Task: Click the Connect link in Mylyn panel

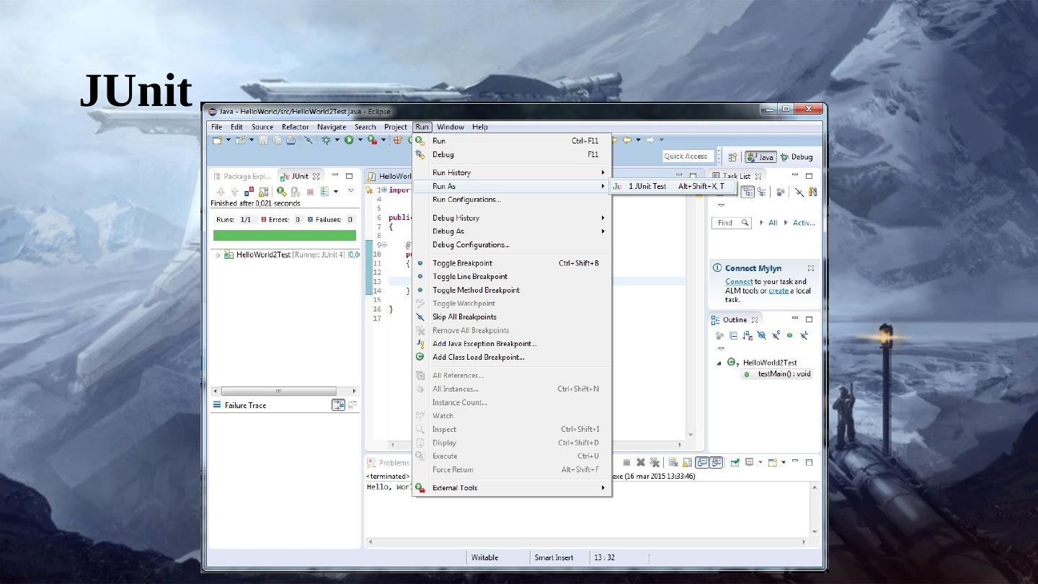Action: 738,282
